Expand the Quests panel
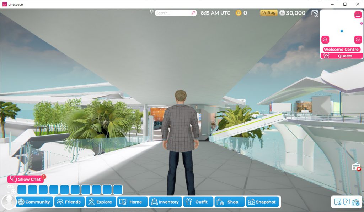This screenshot has height=212, width=364. [x=342, y=56]
